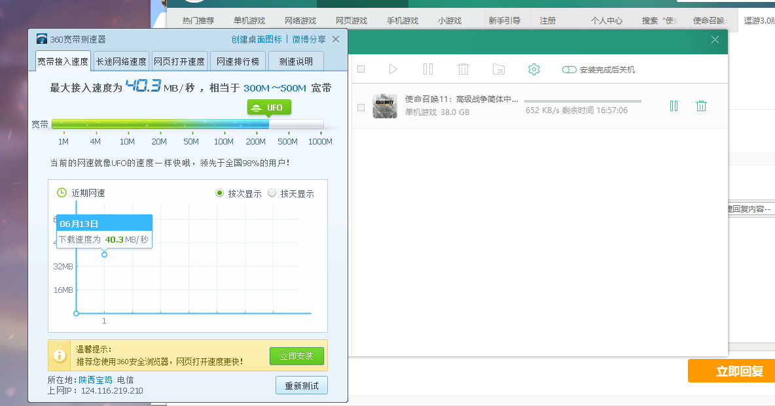Image resolution: width=775 pixels, height=406 pixels.
Task: Click the 上网IP 124.116.219.210 text
Action: coord(96,391)
